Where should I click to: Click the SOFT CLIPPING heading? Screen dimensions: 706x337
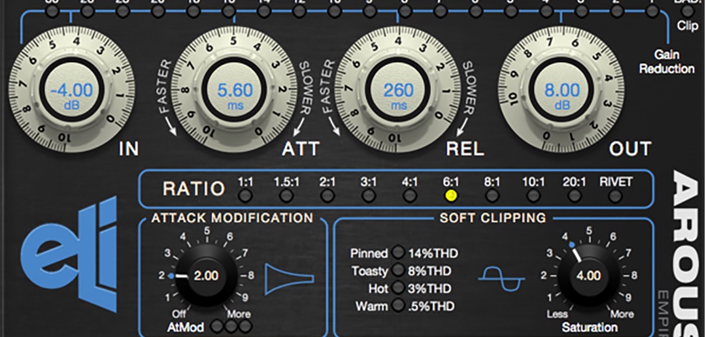tap(493, 218)
